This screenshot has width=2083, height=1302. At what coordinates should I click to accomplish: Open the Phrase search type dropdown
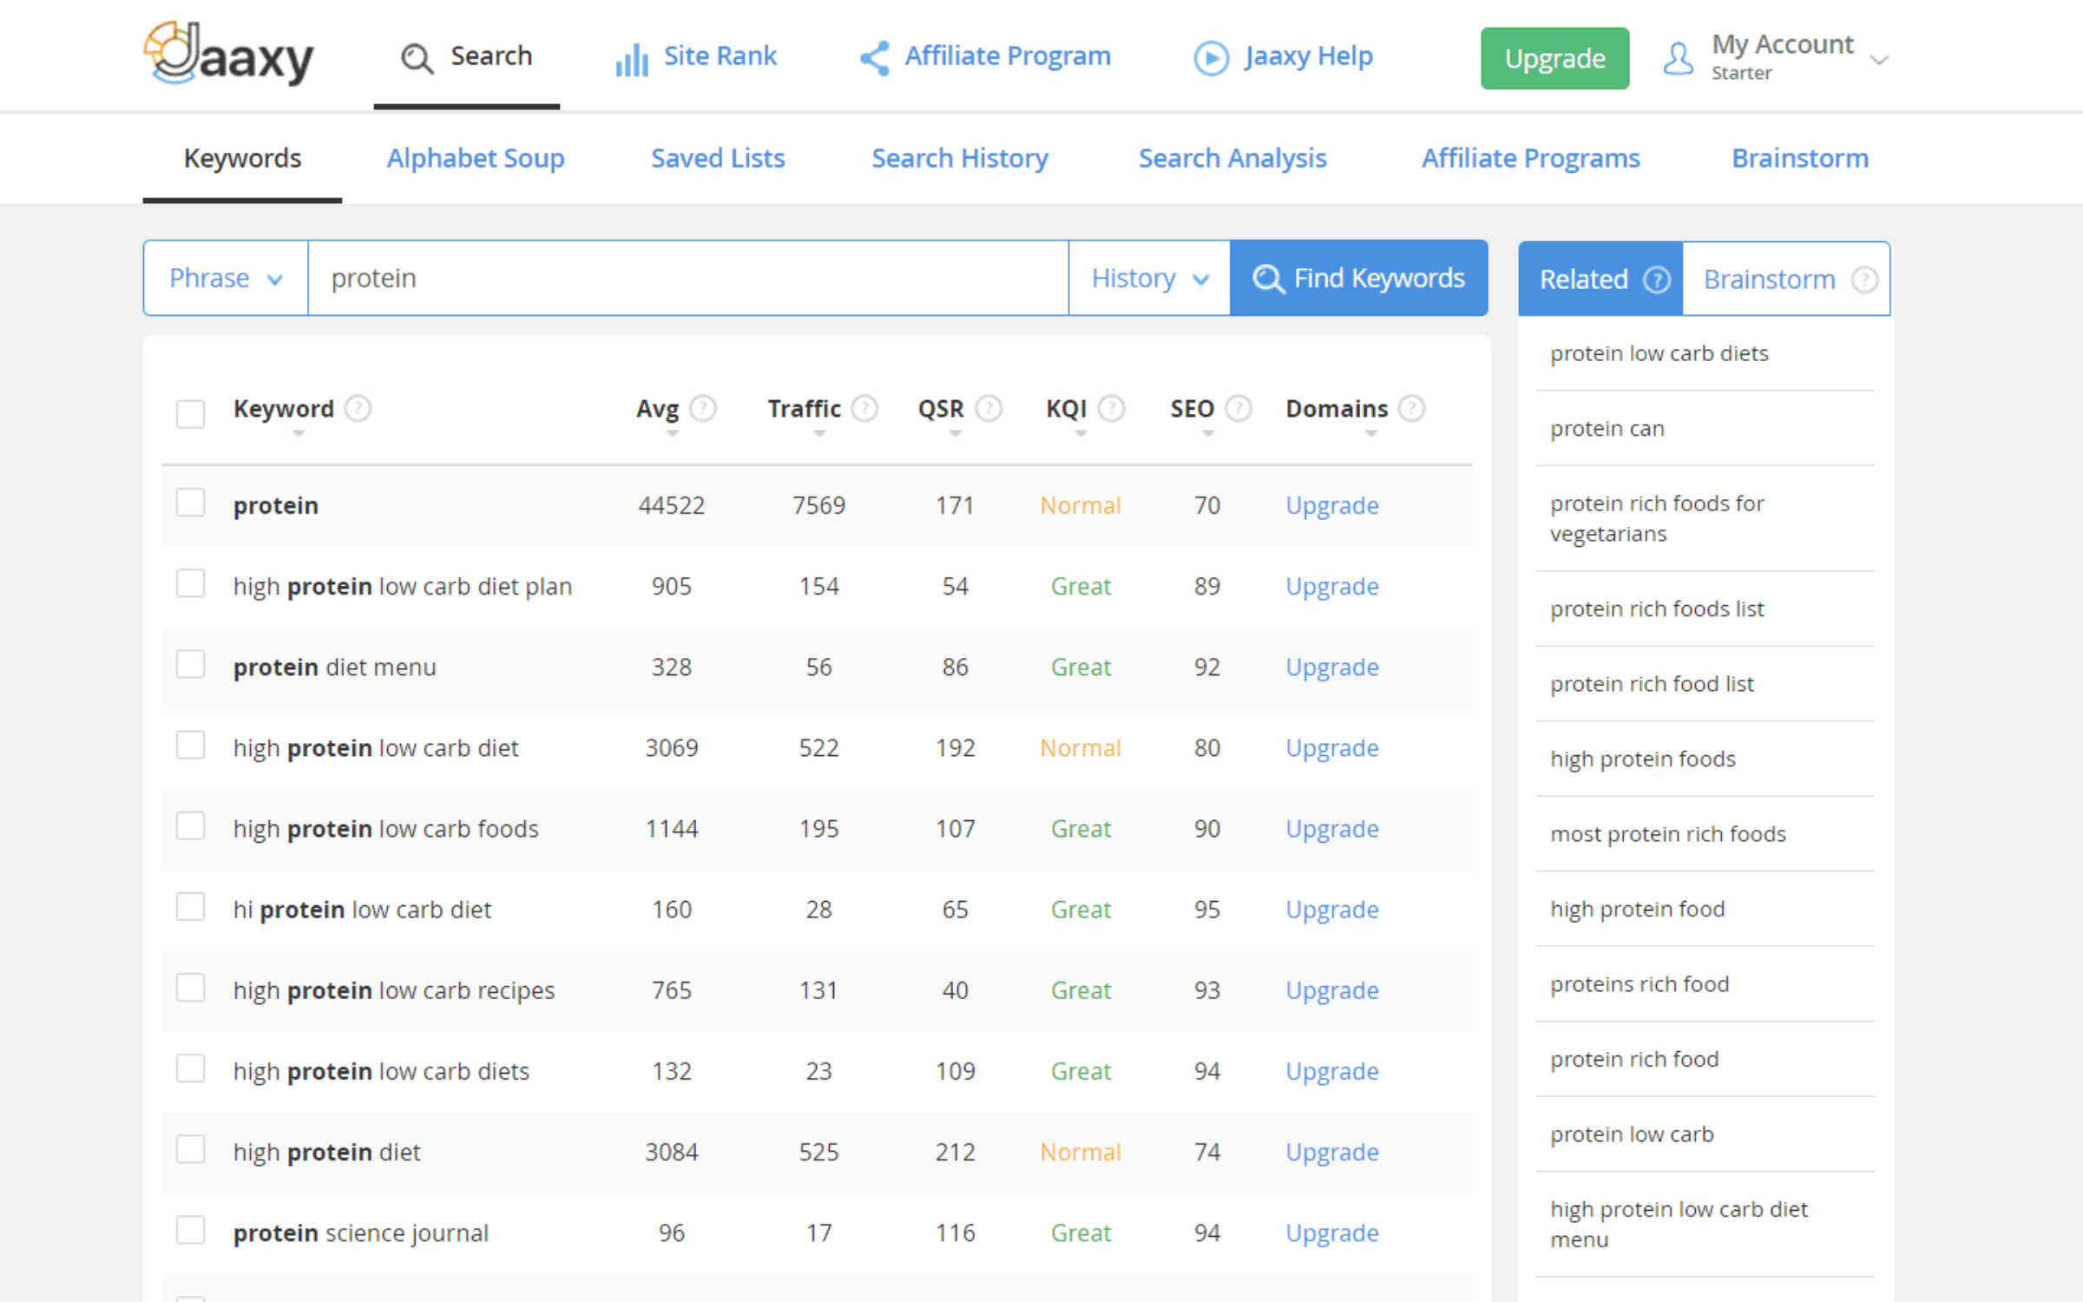[x=226, y=278]
